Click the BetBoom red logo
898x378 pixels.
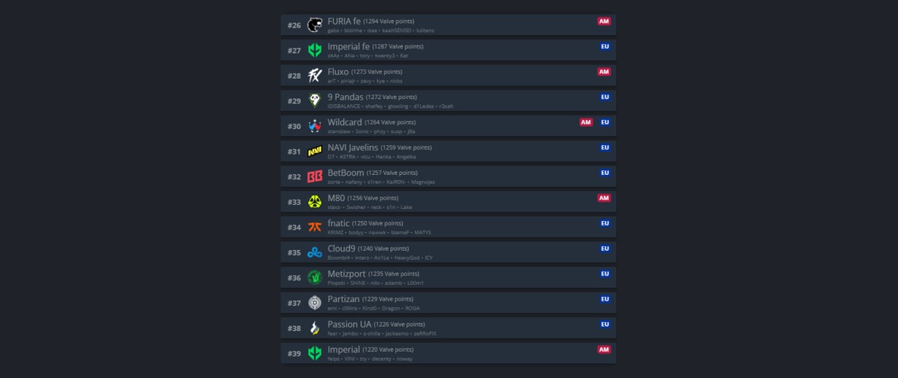click(x=315, y=177)
